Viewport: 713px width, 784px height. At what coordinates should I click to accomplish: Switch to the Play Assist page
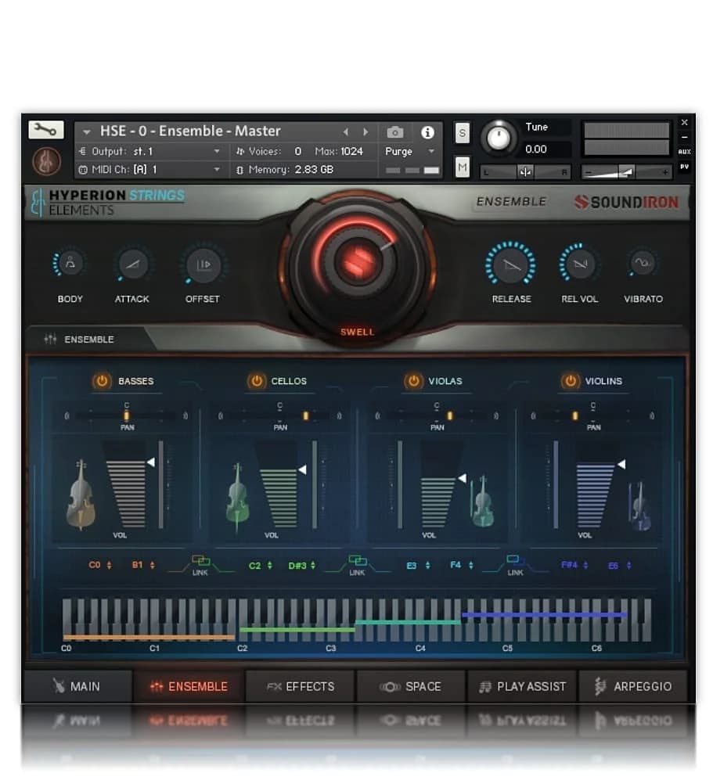(x=522, y=686)
